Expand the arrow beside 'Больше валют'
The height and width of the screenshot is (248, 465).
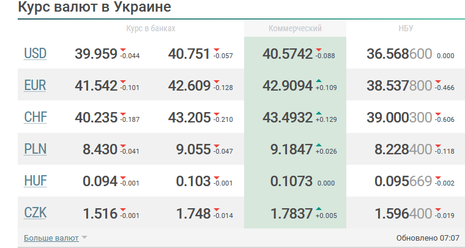(84, 238)
